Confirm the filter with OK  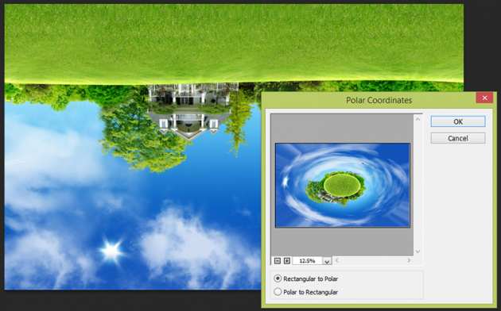click(x=458, y=121)
